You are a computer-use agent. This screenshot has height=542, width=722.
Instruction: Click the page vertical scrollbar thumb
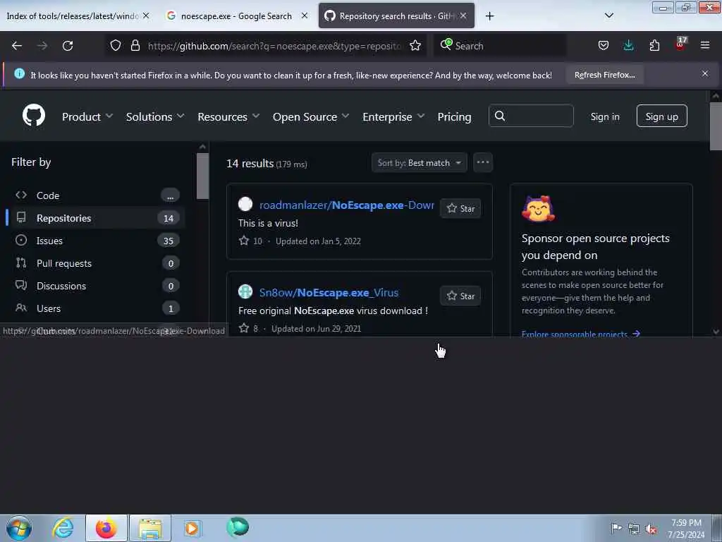pyautogui.click(x=716, y=126)
